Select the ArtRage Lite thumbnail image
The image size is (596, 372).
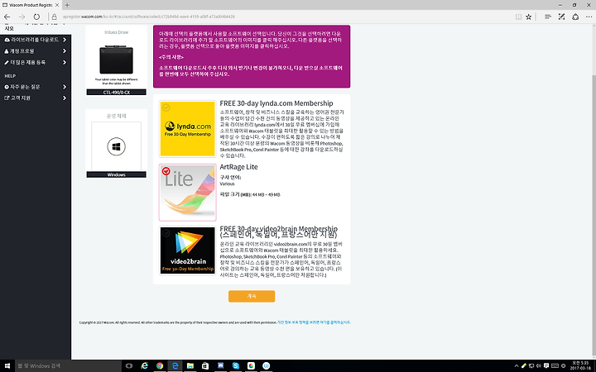(x=187, y=192)
